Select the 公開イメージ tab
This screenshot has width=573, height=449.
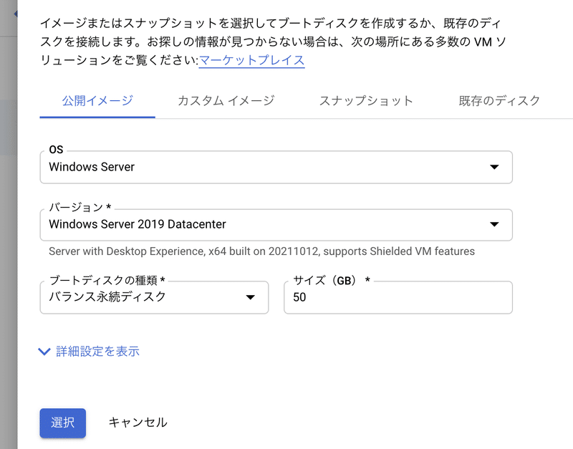click(x=97, y=101)
